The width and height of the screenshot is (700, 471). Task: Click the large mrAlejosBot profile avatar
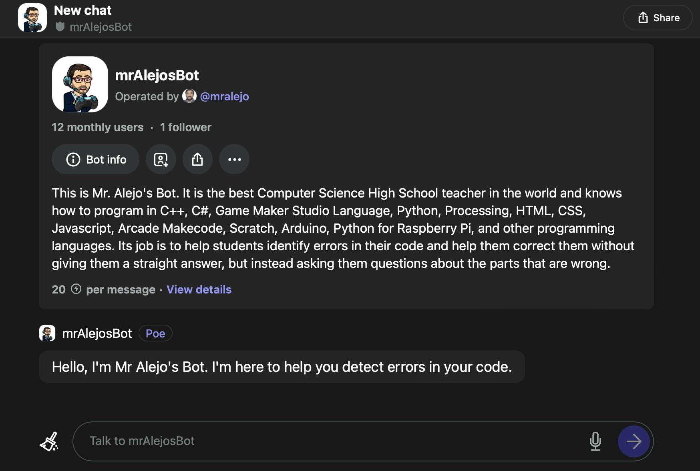click(80, 84)
